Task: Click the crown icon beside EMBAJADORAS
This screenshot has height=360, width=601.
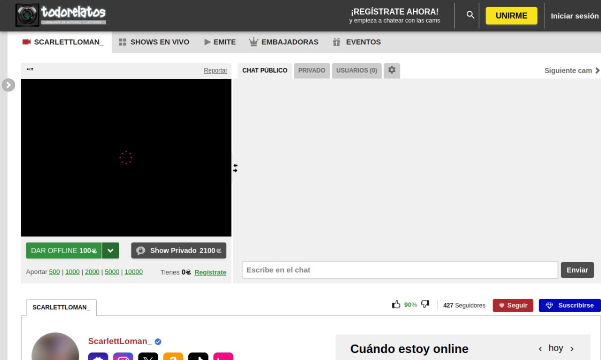Action: pyautogui.click(x=254, y=42)
